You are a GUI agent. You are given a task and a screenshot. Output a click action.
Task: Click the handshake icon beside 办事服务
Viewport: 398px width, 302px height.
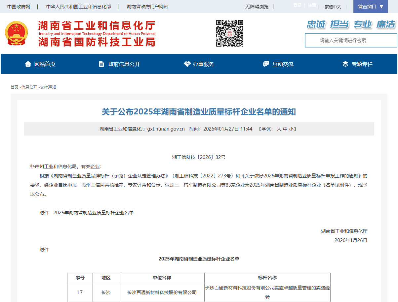[187, 64]
